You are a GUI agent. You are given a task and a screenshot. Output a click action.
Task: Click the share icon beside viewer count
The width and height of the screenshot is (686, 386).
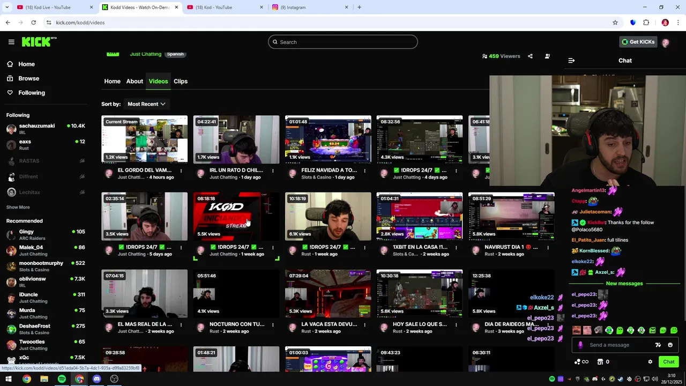530,56
